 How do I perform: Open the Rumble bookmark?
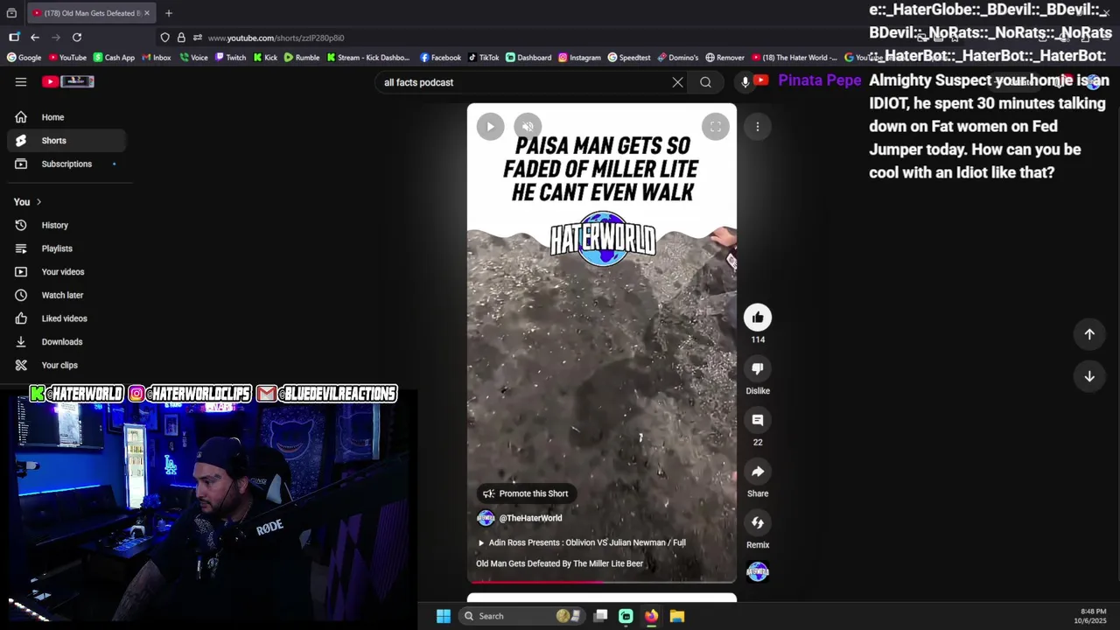point(301,58)
